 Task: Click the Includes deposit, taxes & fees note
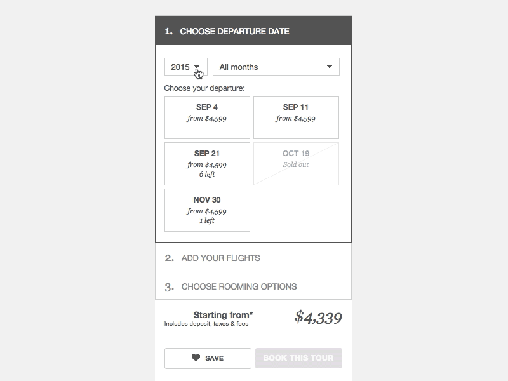pyautogui.click(x=206, y=324)
